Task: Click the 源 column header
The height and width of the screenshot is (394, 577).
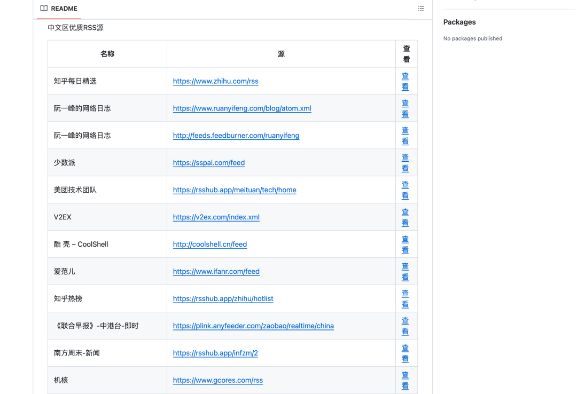Action: point(281,54)
